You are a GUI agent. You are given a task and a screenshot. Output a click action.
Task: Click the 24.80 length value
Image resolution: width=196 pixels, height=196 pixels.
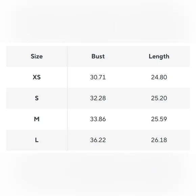pyautogui.click(x=159, y=77)
